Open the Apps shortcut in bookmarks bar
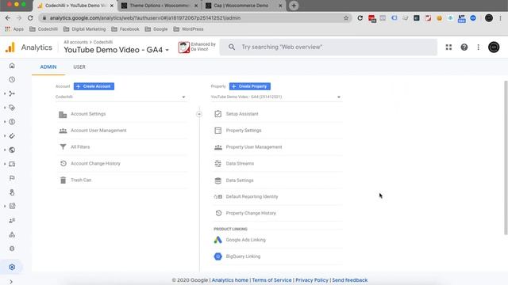 [14, 29]
